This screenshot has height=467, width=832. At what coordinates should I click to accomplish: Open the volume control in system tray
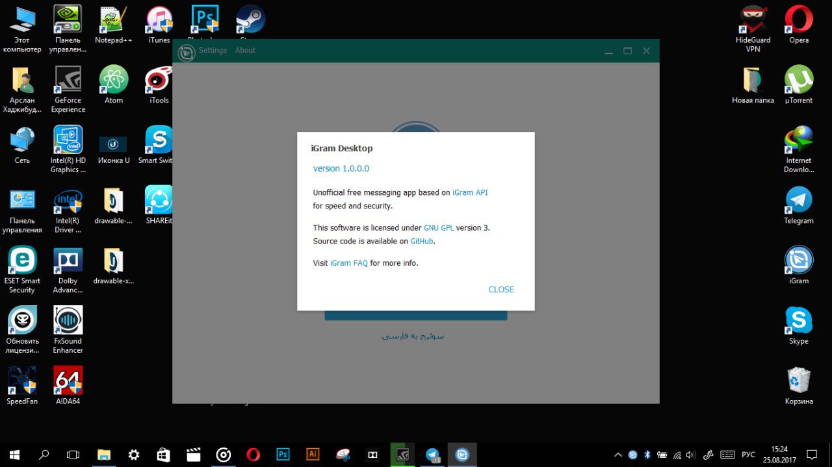coord(691,455)
